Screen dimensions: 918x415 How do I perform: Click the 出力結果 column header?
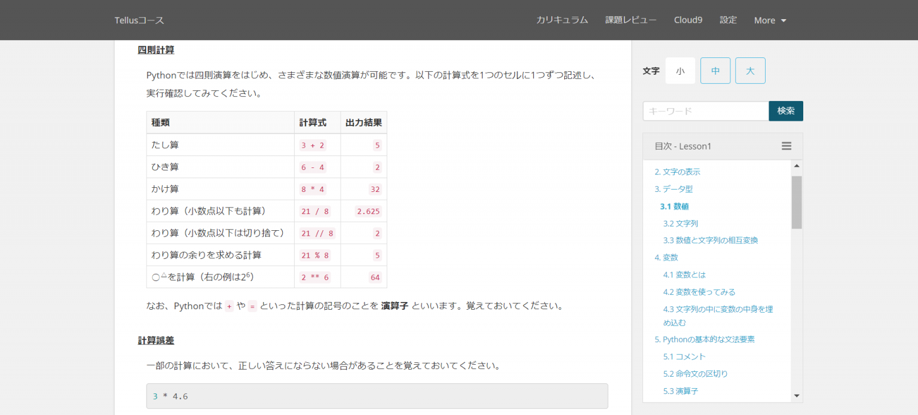tap(363, 123)
